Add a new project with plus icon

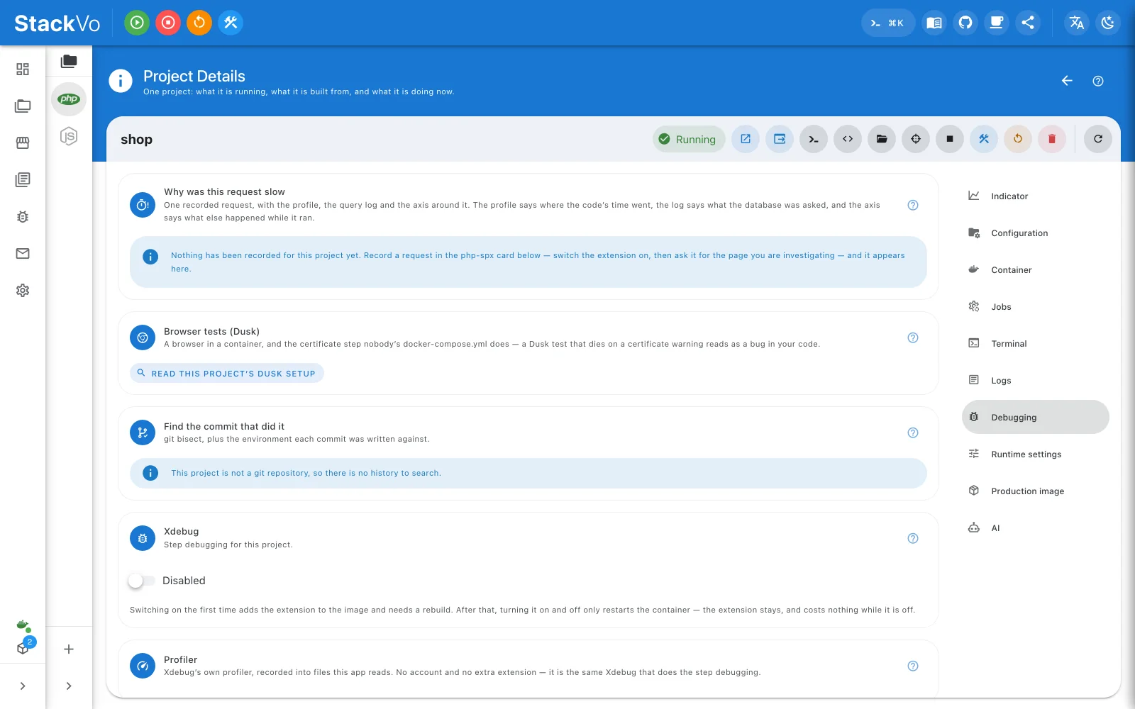(69, 649)
